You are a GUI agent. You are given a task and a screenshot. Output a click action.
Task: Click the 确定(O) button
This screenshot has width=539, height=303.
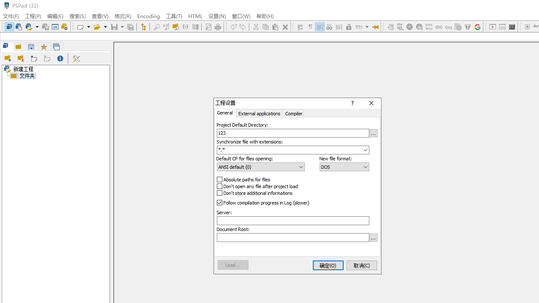point(328,265)
